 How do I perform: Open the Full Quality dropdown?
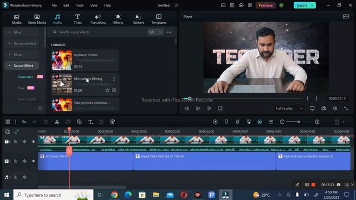(289, 108)
